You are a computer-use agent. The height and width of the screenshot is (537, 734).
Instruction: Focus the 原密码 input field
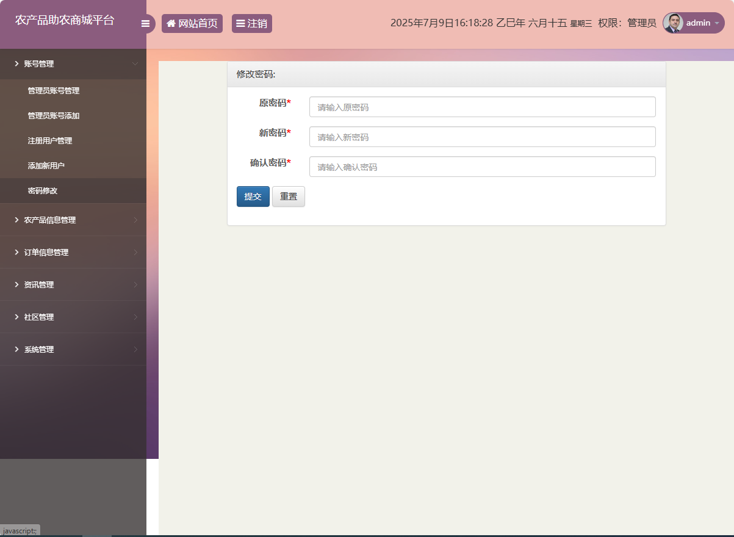point(482,107)
